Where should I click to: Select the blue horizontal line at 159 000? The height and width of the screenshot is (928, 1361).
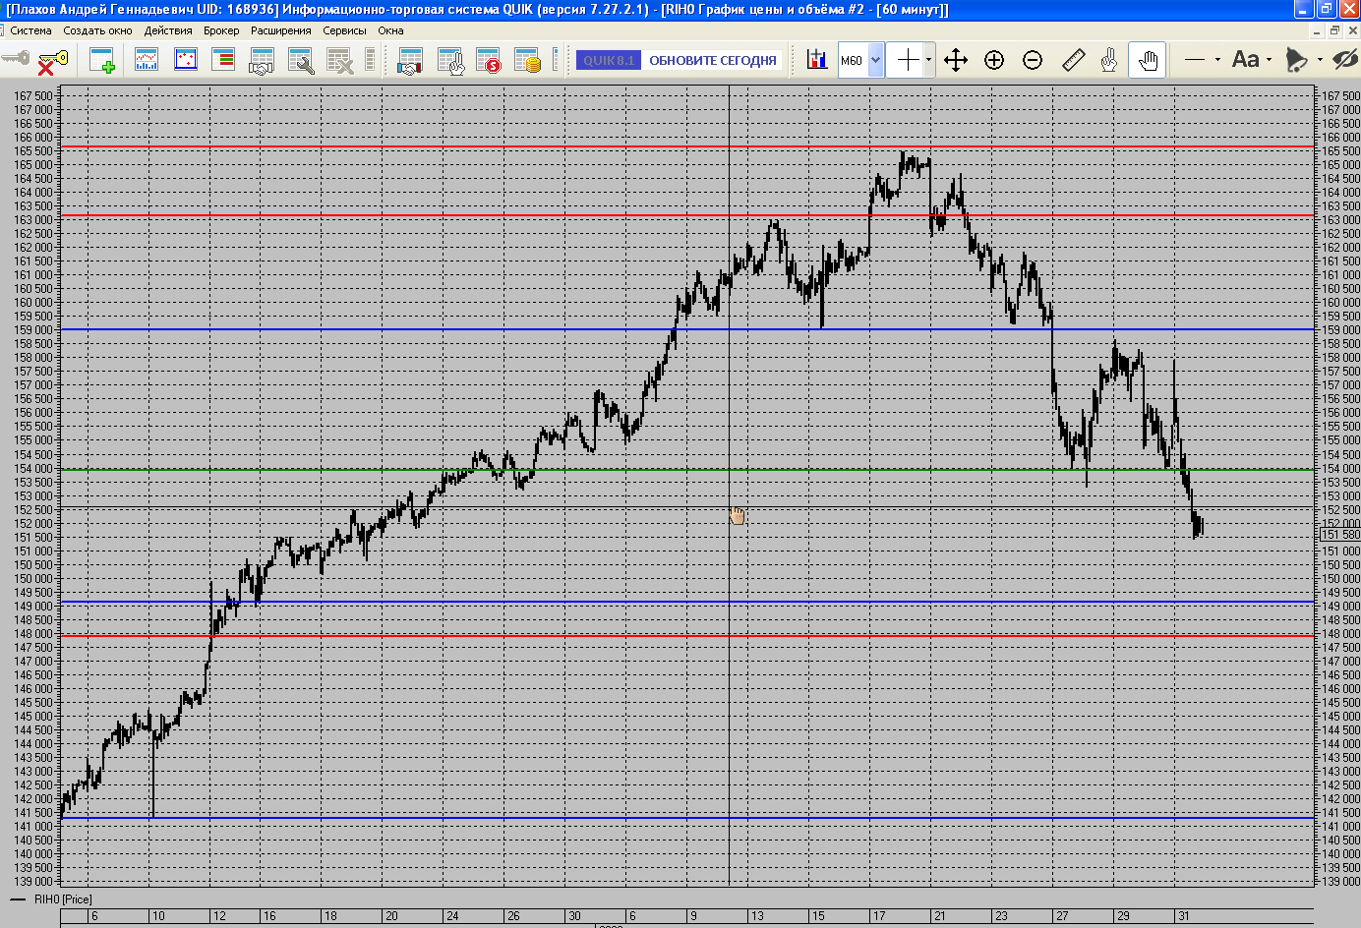pyautogui.click(x=687, y=329)
